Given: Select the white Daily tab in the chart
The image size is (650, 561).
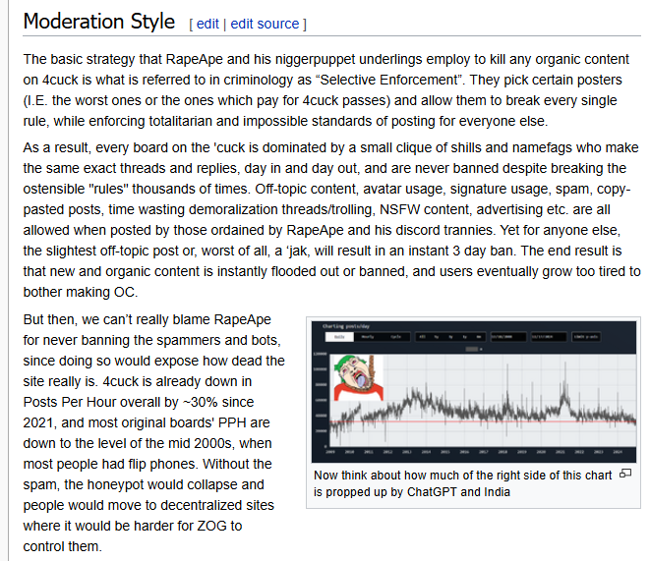Looking at the screenshot, I should coord(339,337).
